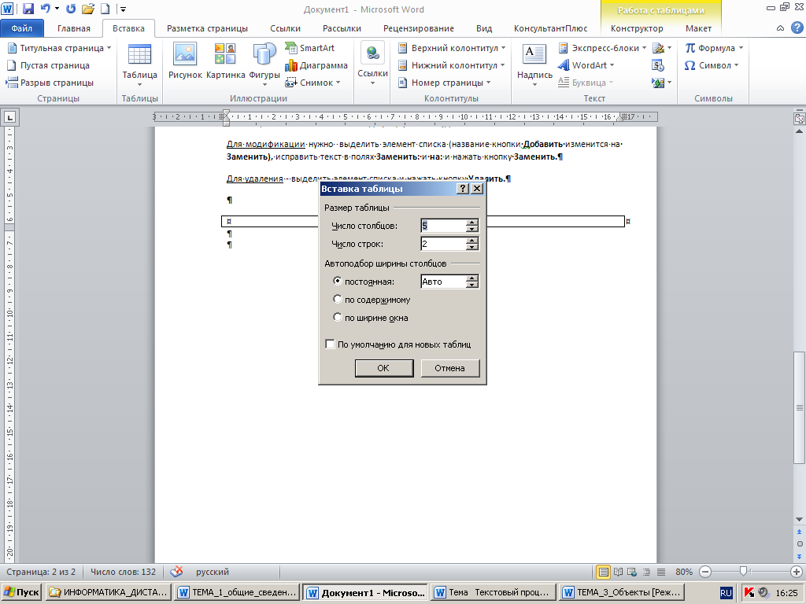Open Номер страницы page number menu
This screenshot has width=806, height=604.
tap(445, 83)
